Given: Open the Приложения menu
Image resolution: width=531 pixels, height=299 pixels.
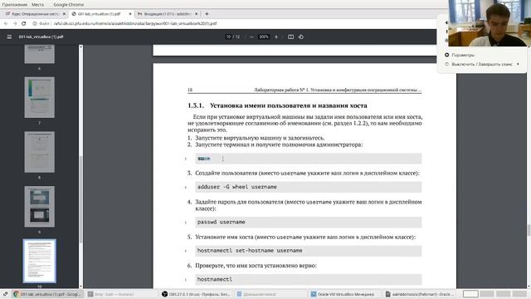Looking at the screenshot, I should coord(15,4).
